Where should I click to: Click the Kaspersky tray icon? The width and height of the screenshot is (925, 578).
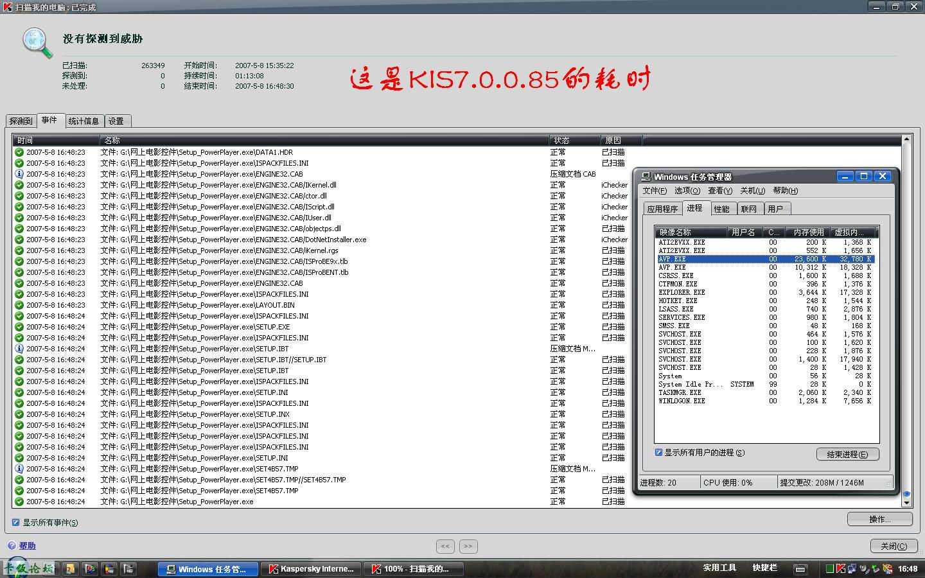(840, 568)
